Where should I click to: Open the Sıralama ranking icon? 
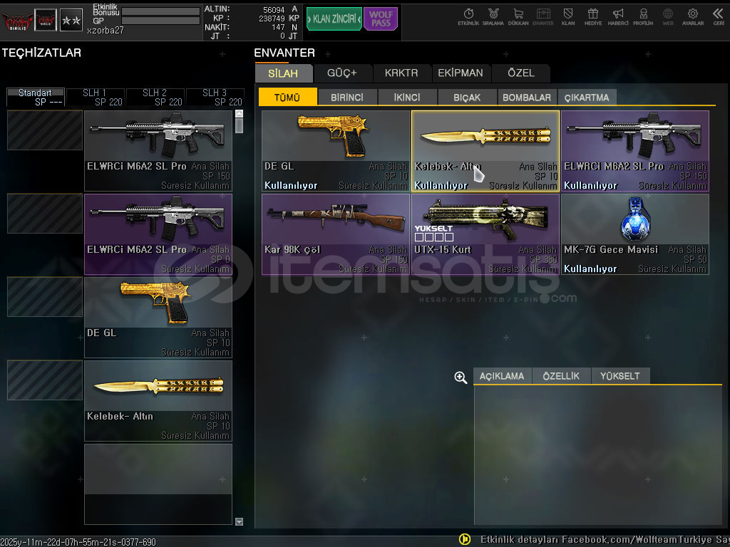coord(493,16)
